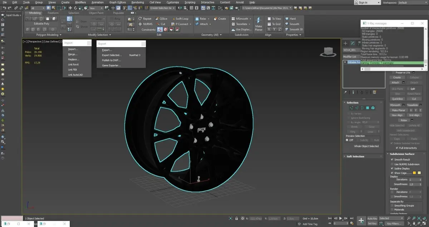Choose Export Selected... in Export menu
The height and width of the screenshot is (227, 429).
(x=112, y=55)
